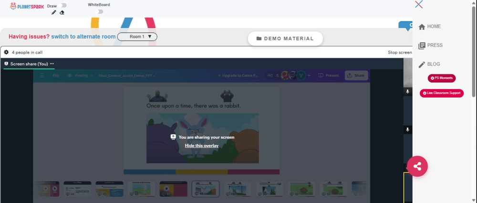Click the Canva hamburger menu icon
477x203 pixels.
click(42, 75)
